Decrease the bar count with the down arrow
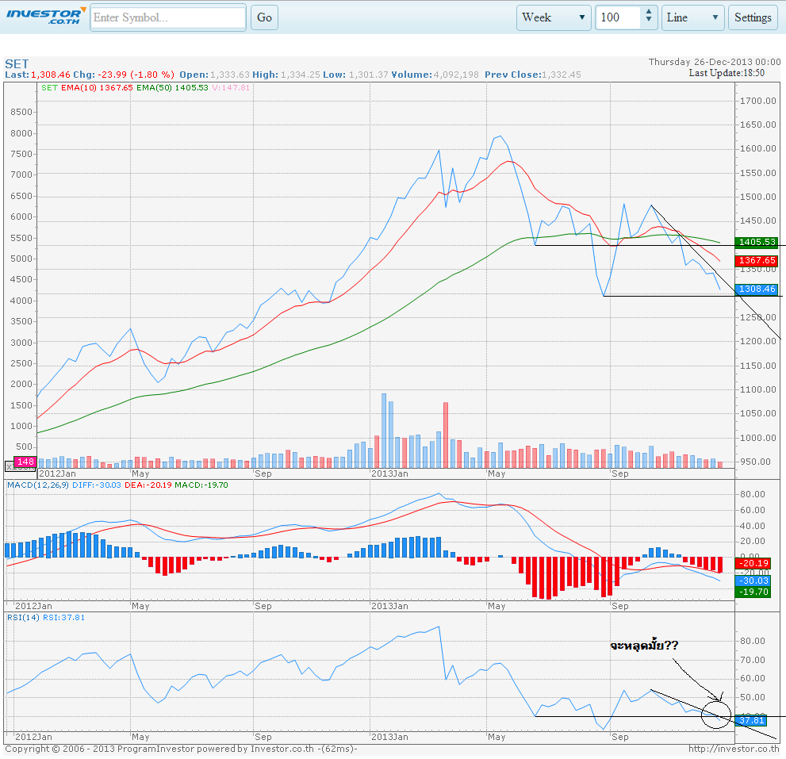 click(649, 20)
